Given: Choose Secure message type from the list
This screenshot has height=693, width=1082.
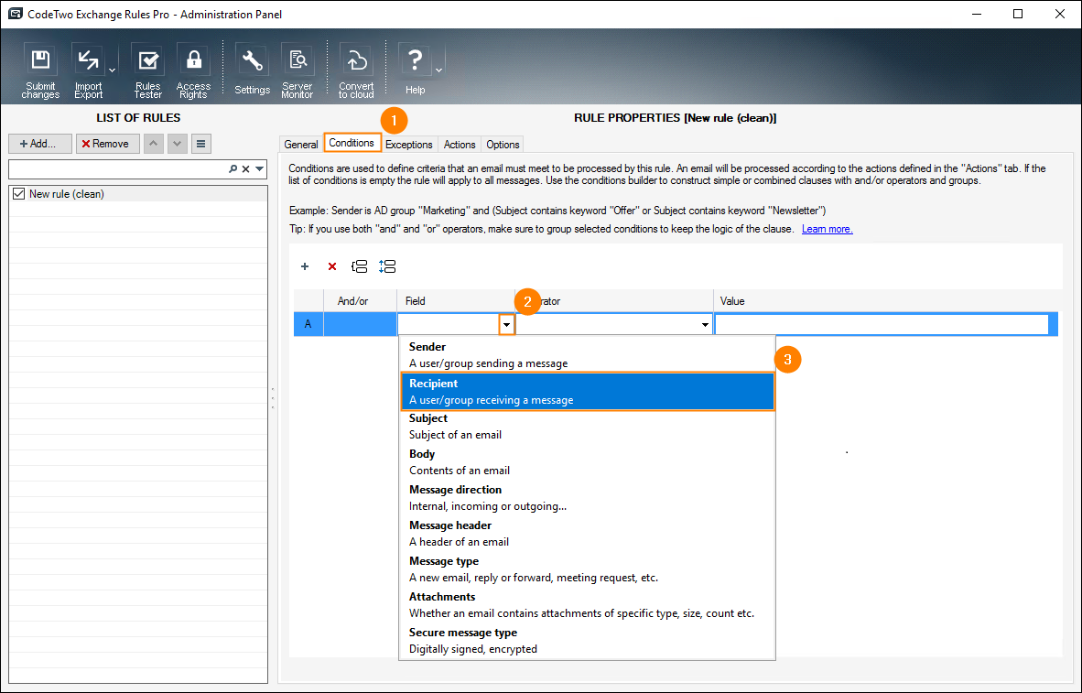Looking at the screenshot, I should point(588,641).
